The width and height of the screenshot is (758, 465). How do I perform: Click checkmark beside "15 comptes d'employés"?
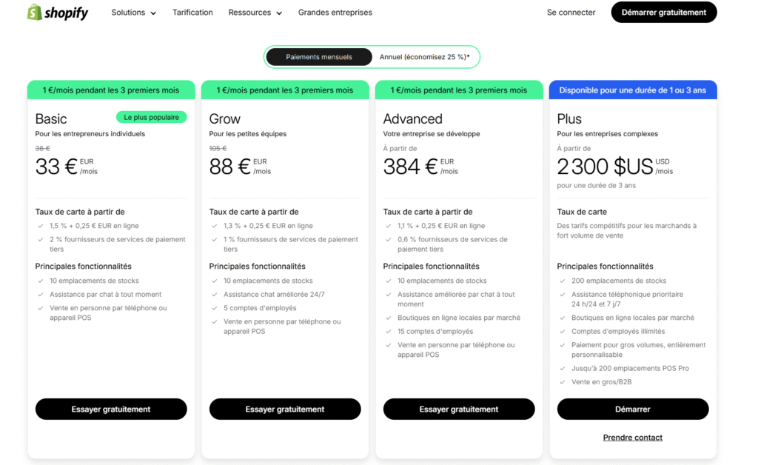tap(389, 332)
